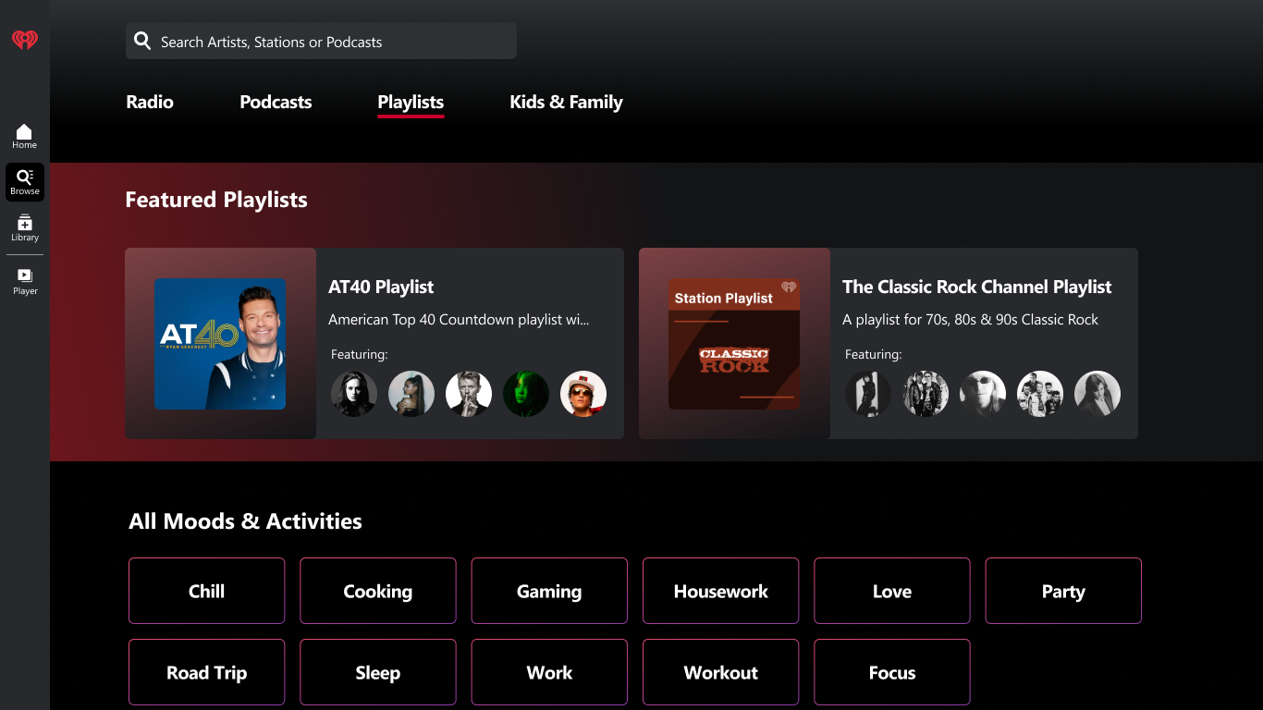
Task: Open The Classic Rock Channel Playlist
Action: click(x=976, y=287)
